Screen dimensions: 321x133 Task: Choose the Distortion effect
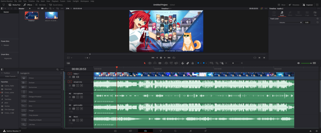[x=41, y=101]
